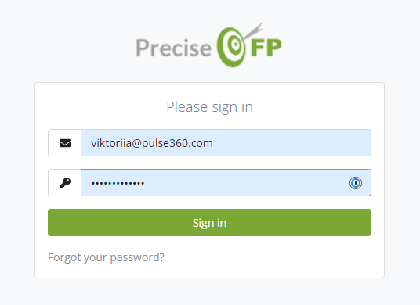
Task: Focus the password input field
Action: coord(226,182)
